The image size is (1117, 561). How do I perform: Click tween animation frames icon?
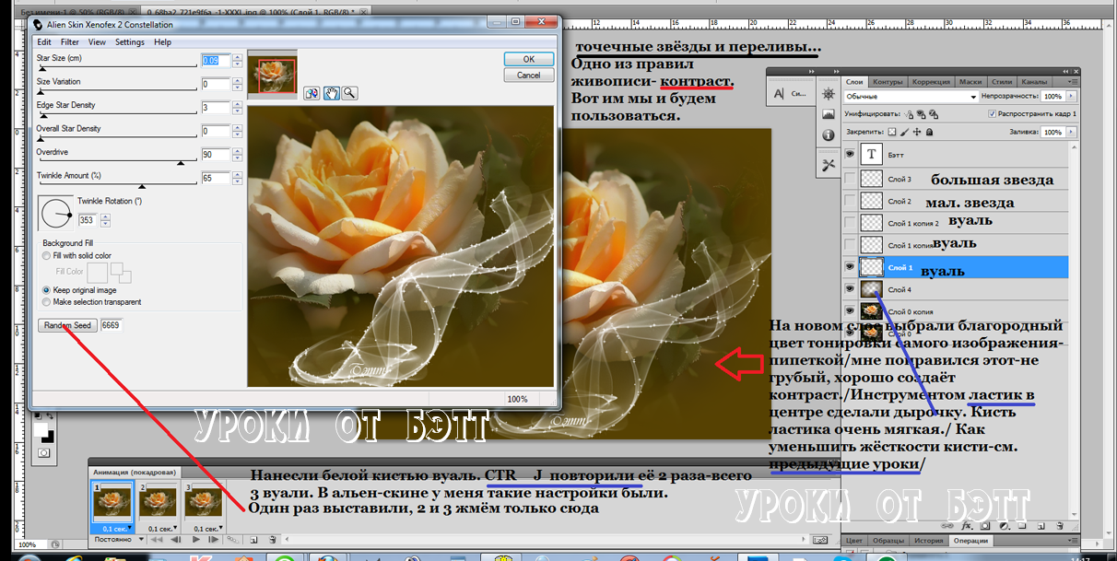[233, 540]
